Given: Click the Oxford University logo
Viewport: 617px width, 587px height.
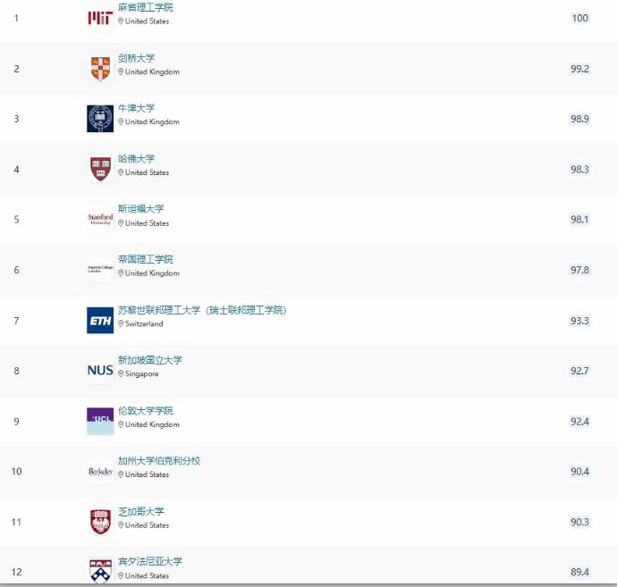Looking at the screenshot, I should point(100,119).
